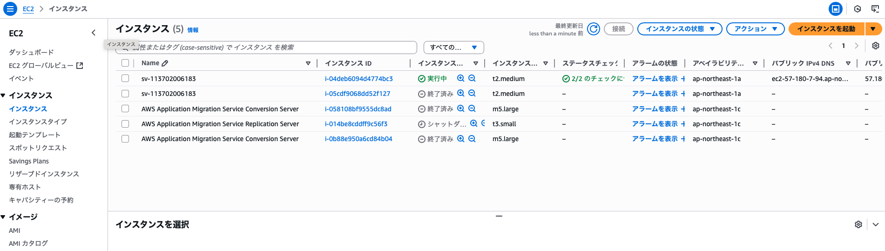
Task: Click the hexagon icon in top bar
Action: (x=857, y=9)
